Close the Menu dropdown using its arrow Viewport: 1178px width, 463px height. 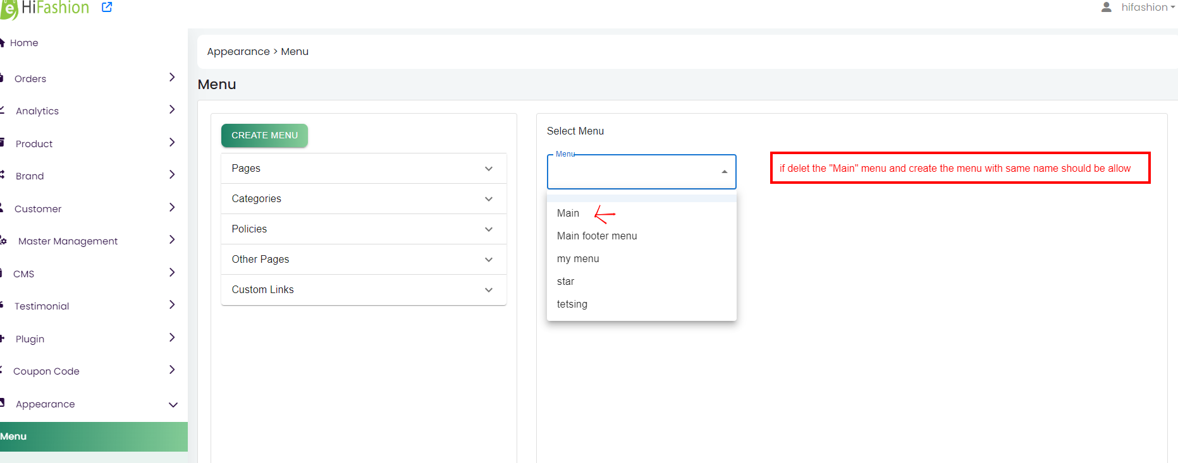725,172
